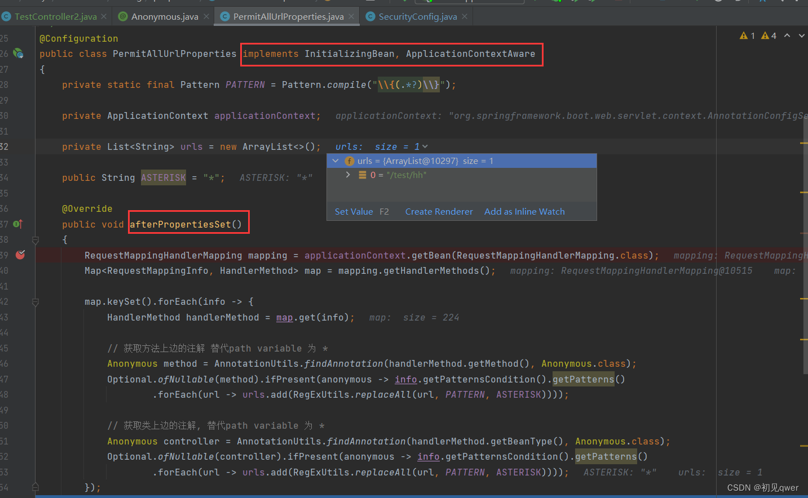Select the PermitAllUrlProperties.java tab

288,17
